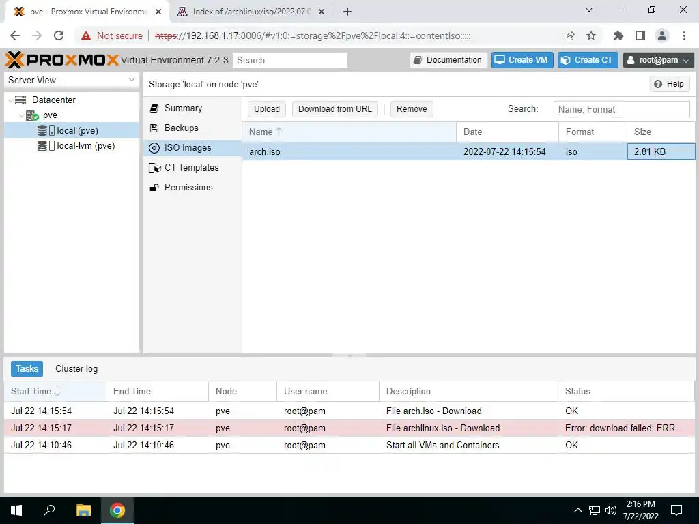Open the CT Templates section
The width and height of the screenshot is (699, 524).
coord(192,168)
